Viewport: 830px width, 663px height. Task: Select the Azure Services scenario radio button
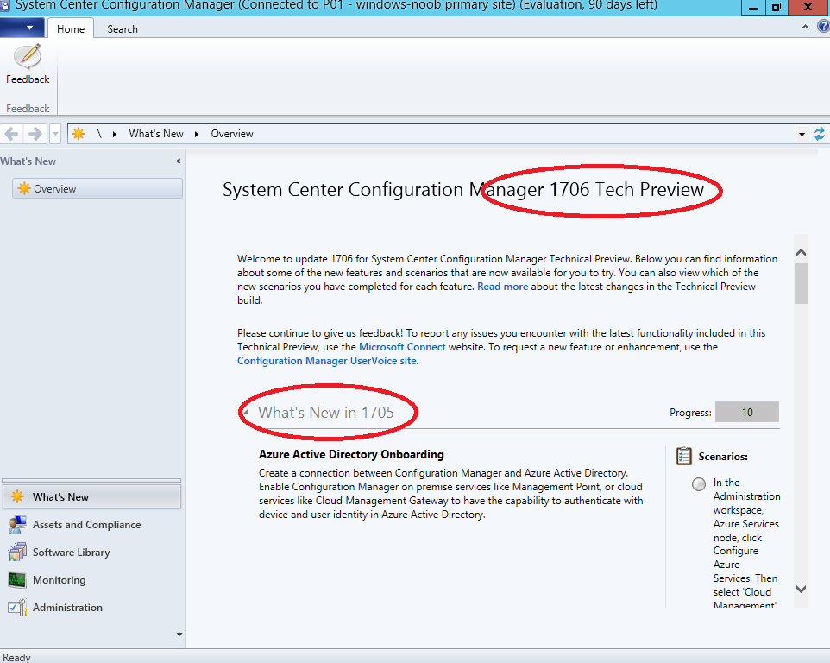click(699, 484)
